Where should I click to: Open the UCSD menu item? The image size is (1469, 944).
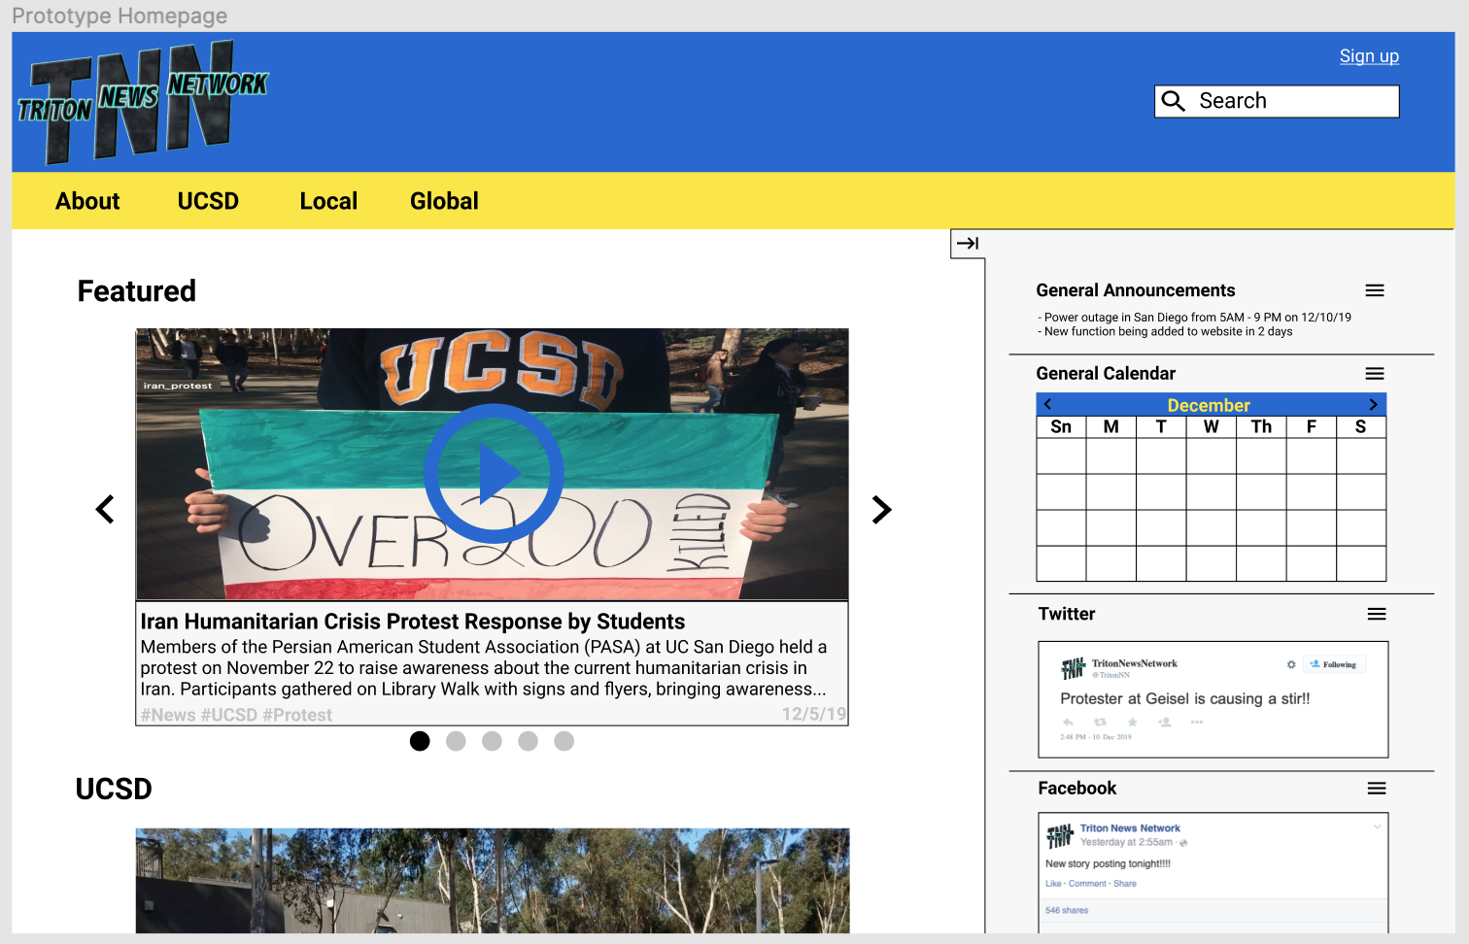(208, 201)
